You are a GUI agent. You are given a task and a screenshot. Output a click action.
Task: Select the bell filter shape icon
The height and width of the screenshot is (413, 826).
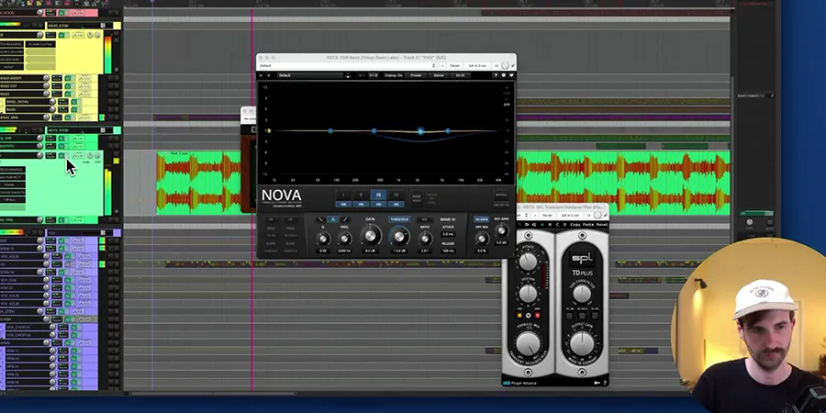pyautogui.click(x=332, y=219)
